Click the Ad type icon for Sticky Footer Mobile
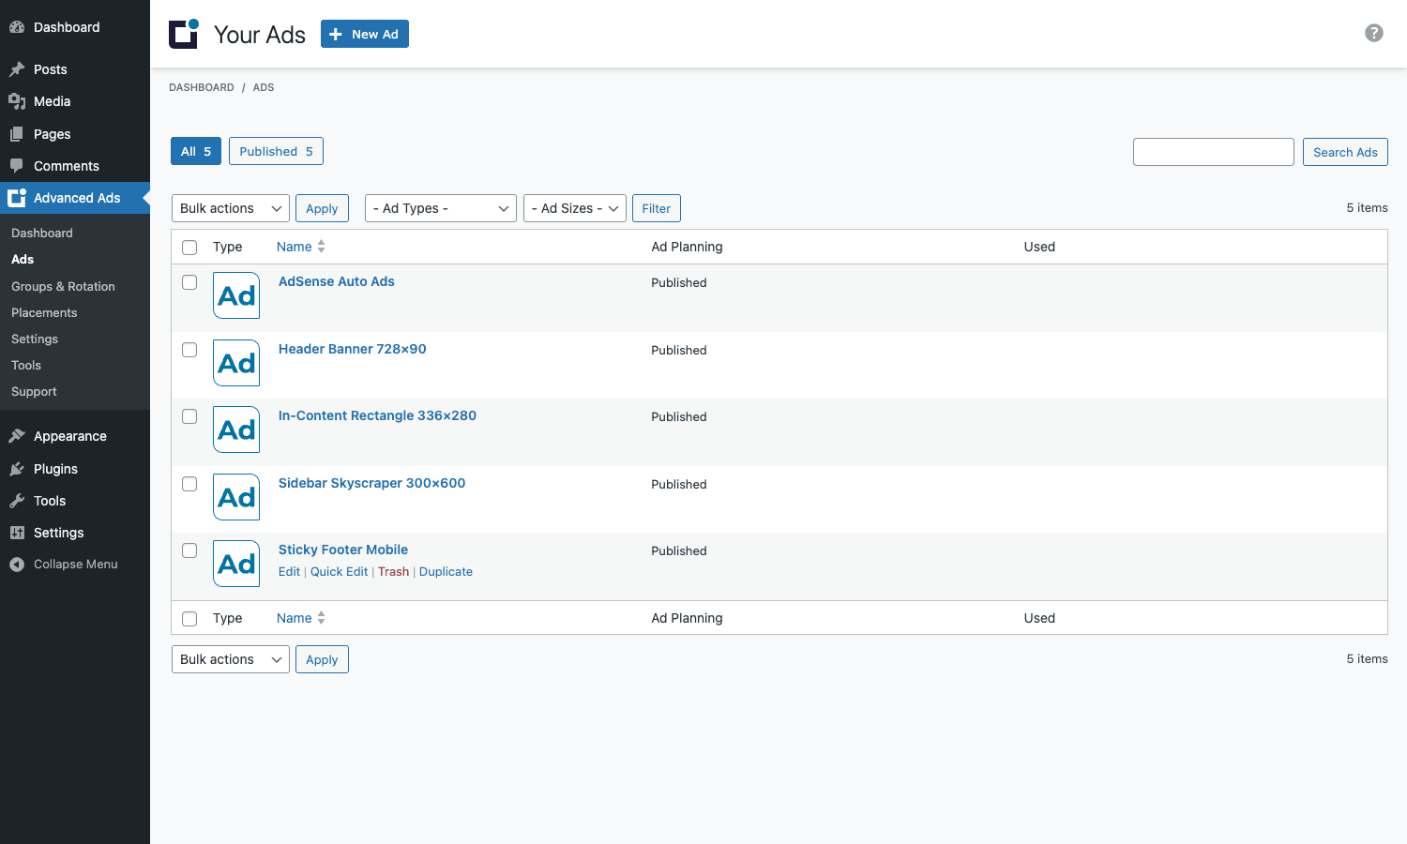Viewport: 1407px width, 844px height. 236,564
